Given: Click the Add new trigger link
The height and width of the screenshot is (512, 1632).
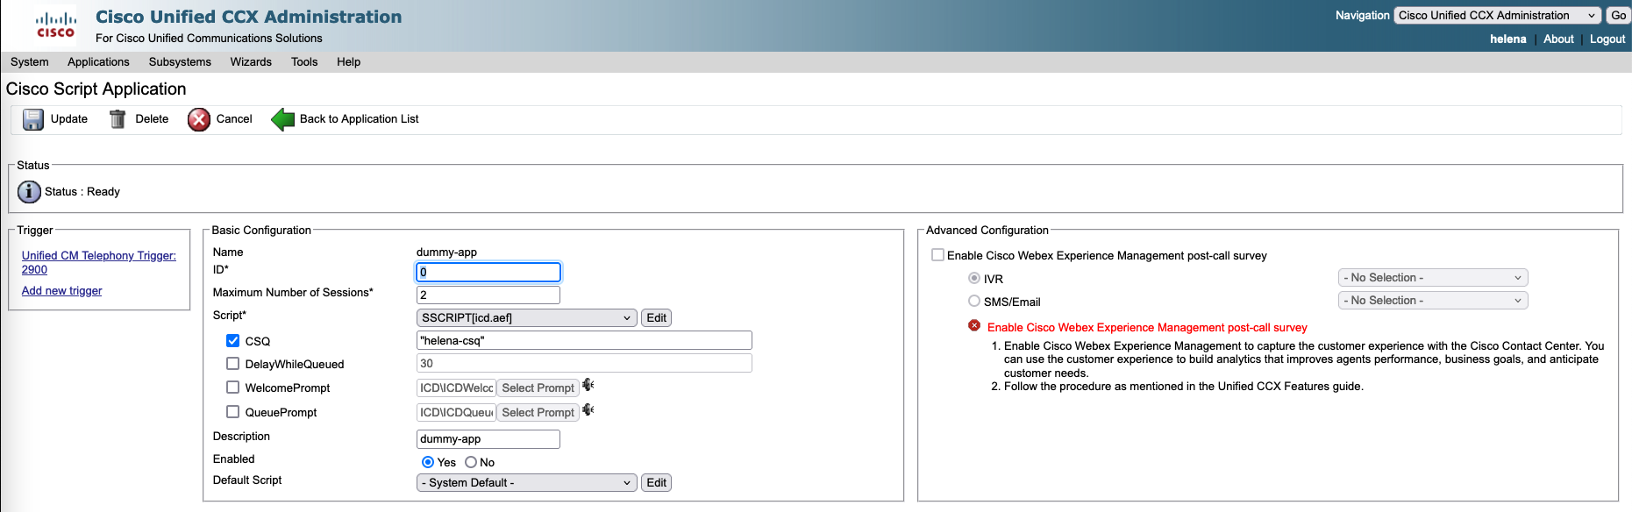Looking at the screenshot, I should click(61, 291).
